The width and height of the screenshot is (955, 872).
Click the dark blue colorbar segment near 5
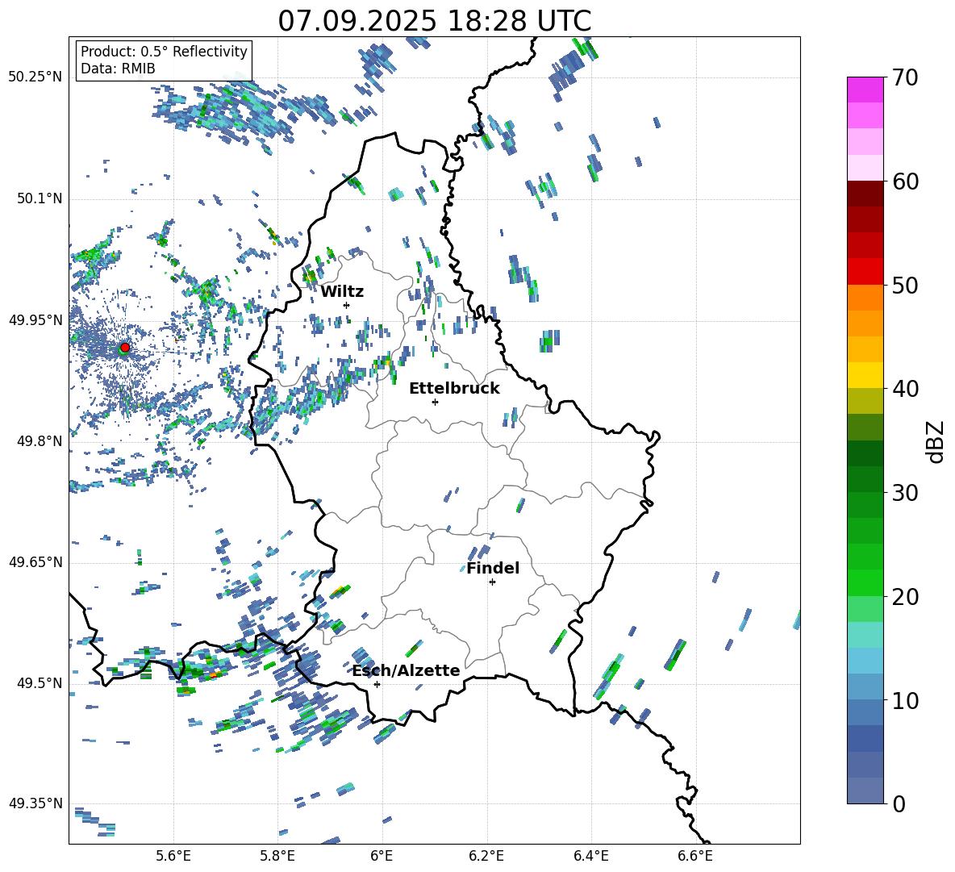click(865, 738)
